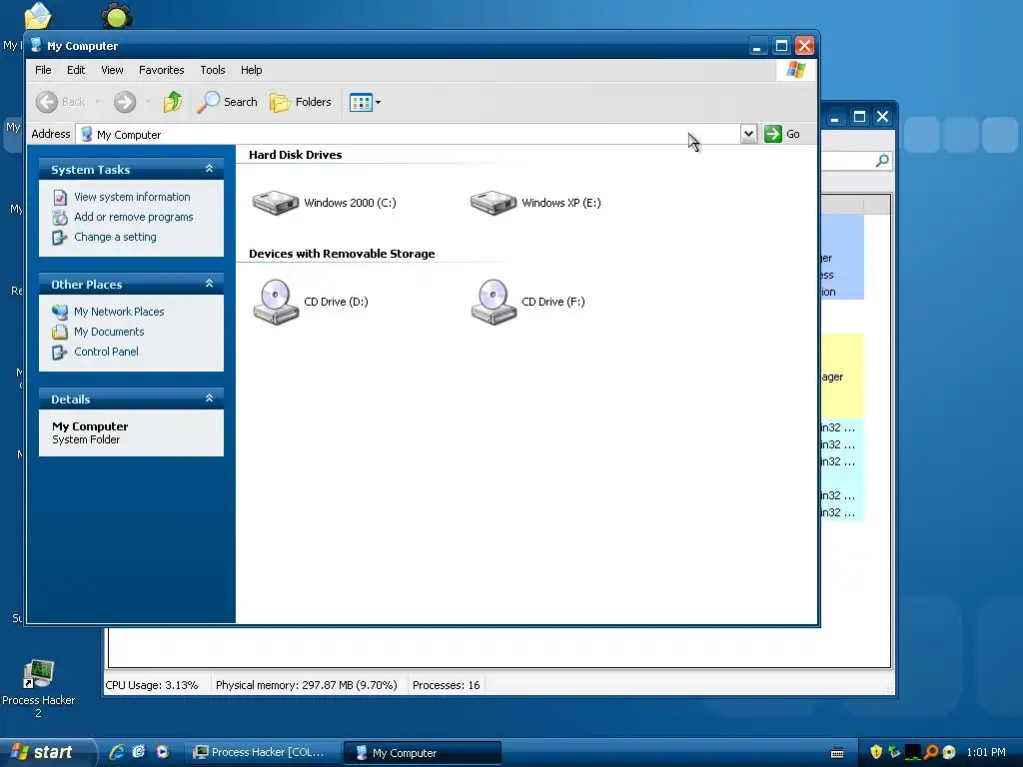
Task: Click the security shield tray icon
Action: click(876, 752)
